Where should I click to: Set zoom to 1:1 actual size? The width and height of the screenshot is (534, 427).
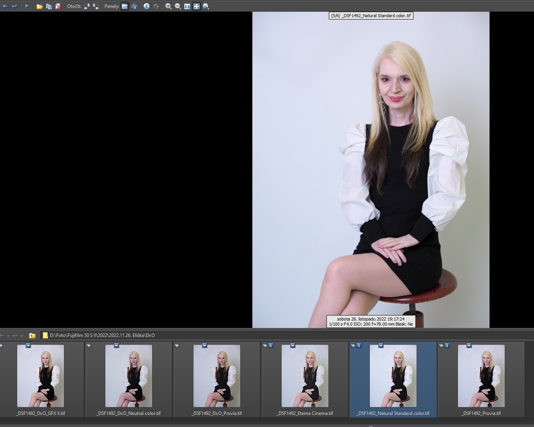pyautogui.click(x=187, y=6)
